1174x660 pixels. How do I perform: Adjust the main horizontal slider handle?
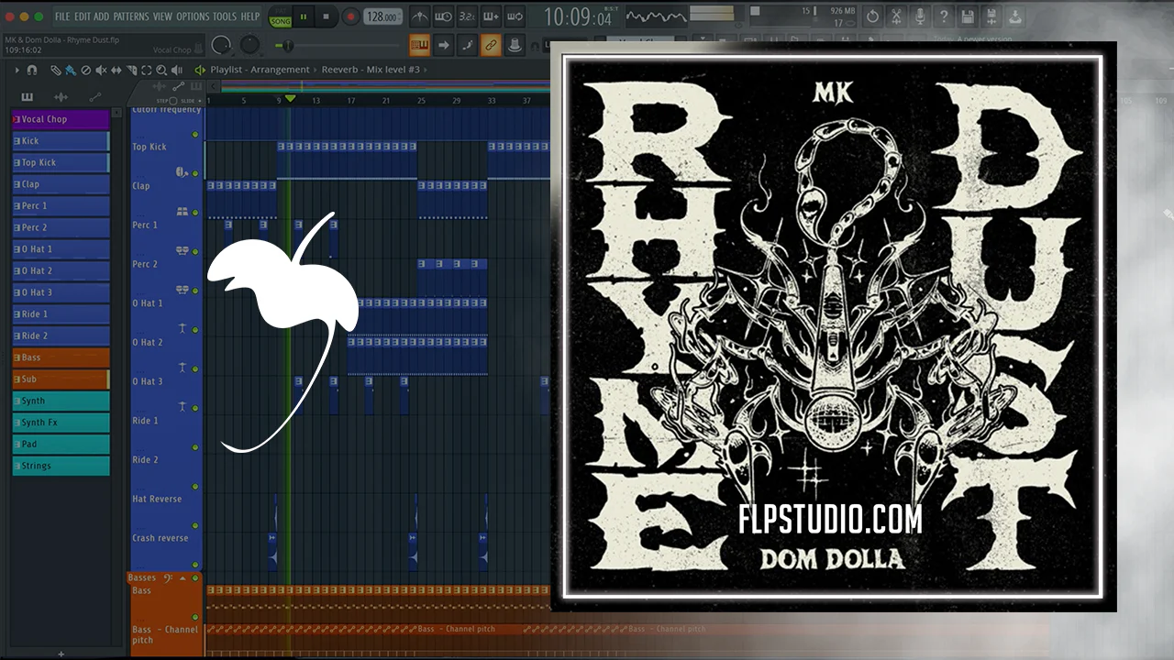[x=286, y=46]
